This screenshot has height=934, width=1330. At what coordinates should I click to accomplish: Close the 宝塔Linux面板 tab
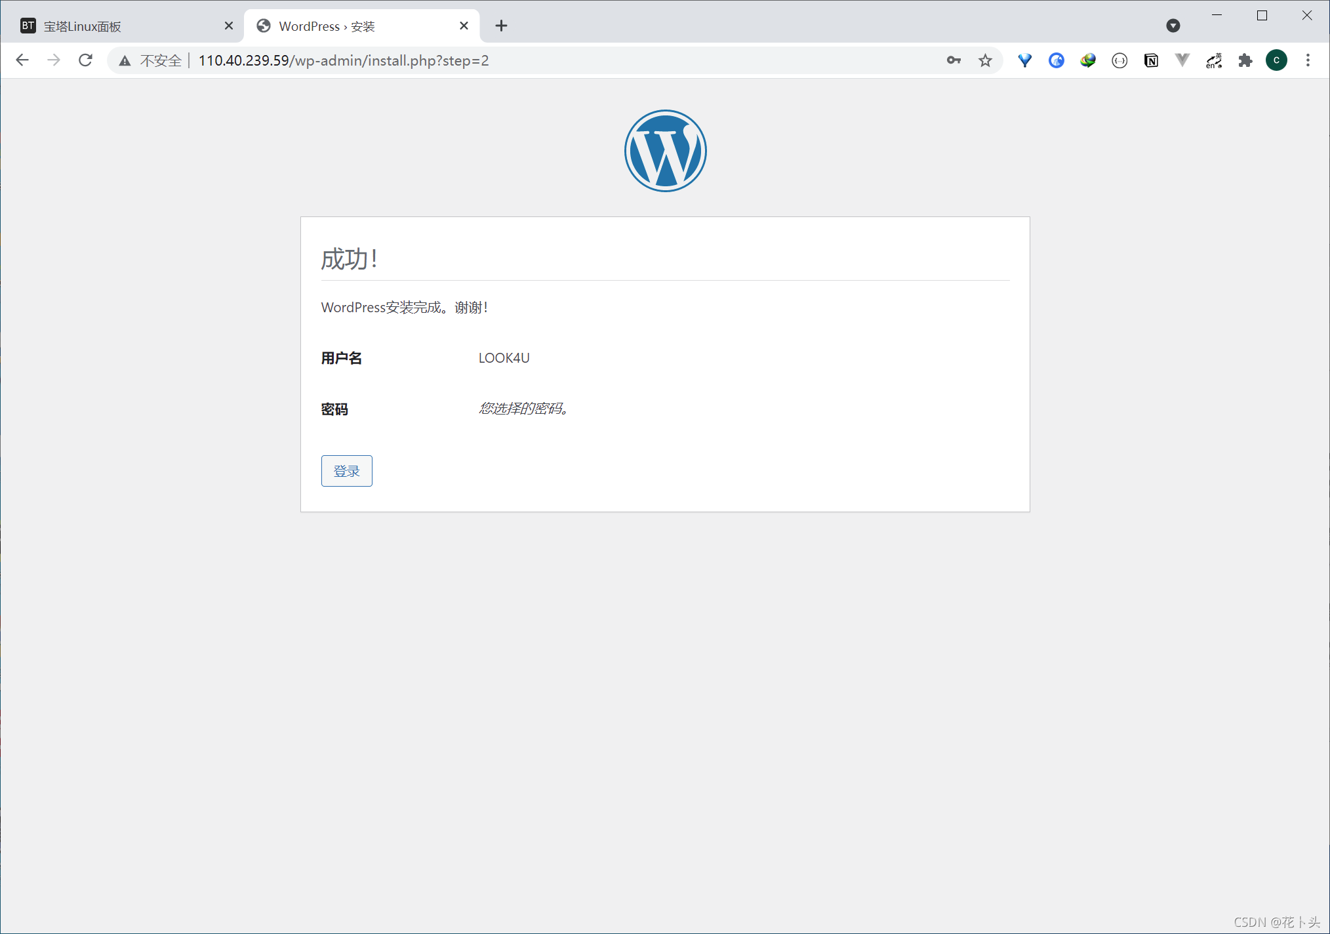pos(229,26)
